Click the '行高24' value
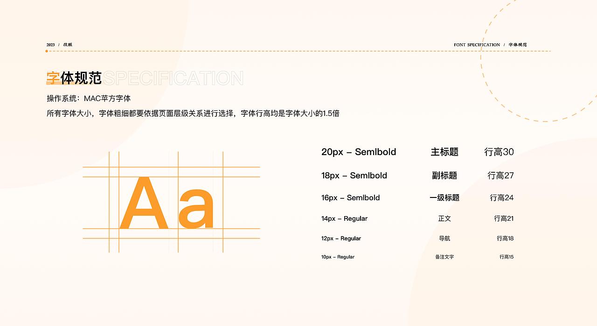Viewport: 597px width, 326px height. coord(502,198)
